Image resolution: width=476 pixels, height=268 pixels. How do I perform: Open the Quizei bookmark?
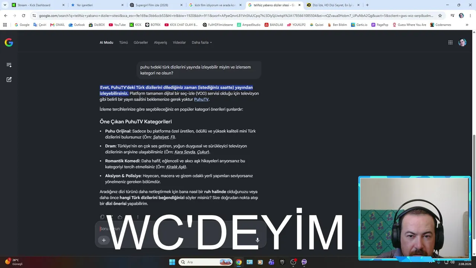point(317,25)
